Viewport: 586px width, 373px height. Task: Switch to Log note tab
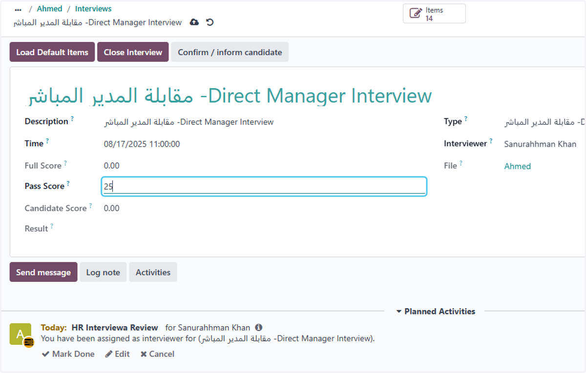click(103, 273)
